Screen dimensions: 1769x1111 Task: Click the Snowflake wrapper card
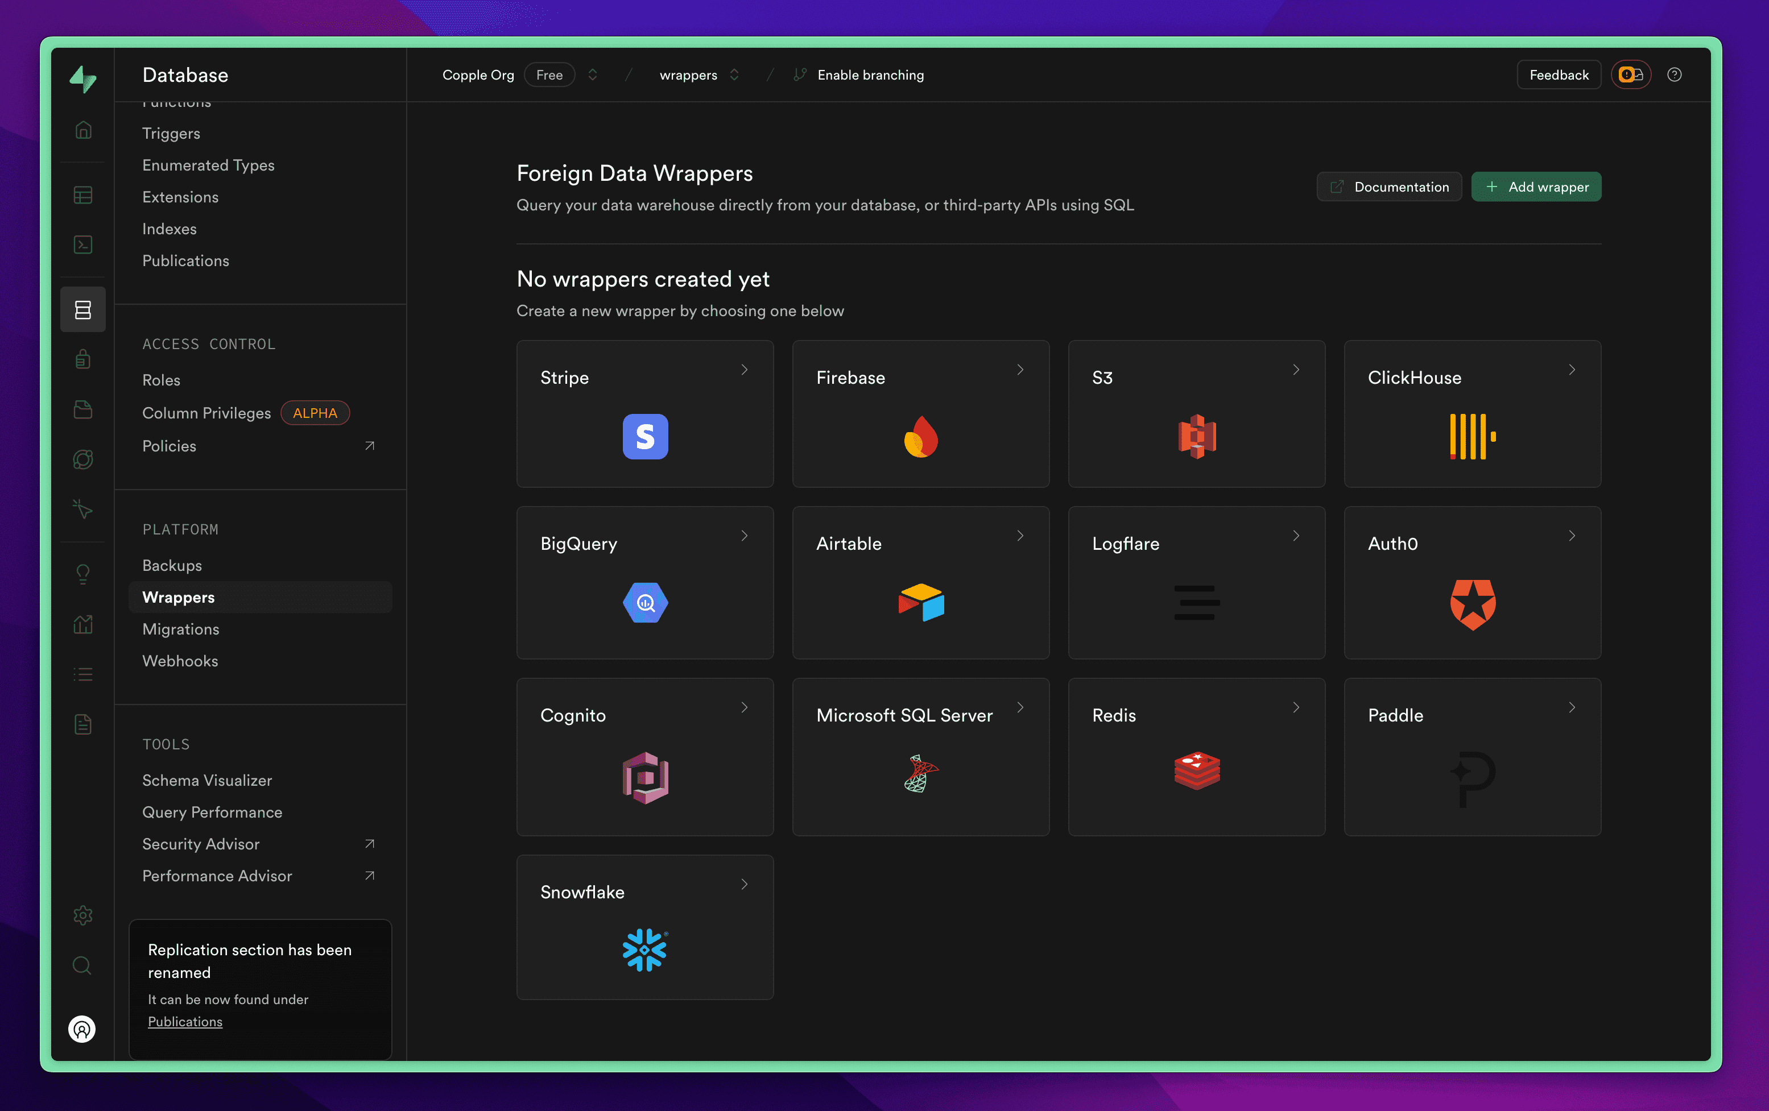point(644,927)
